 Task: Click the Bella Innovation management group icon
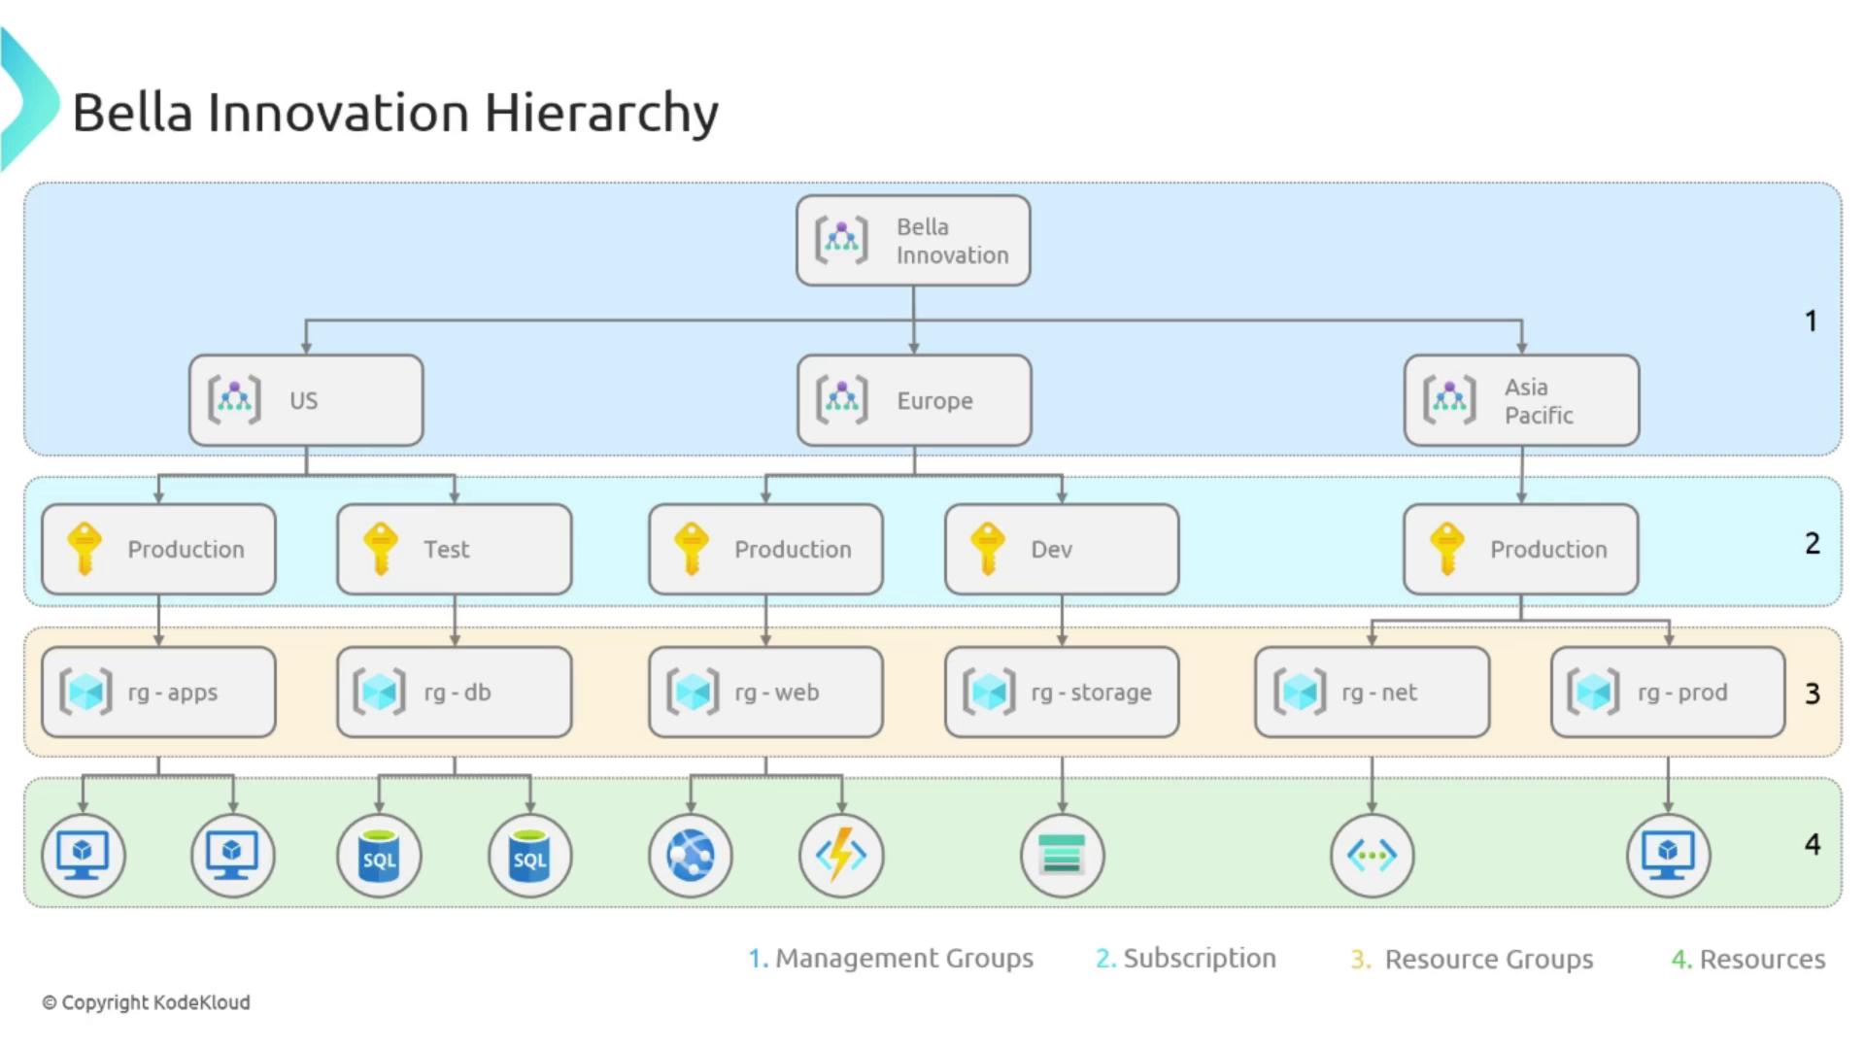[841, 240]
